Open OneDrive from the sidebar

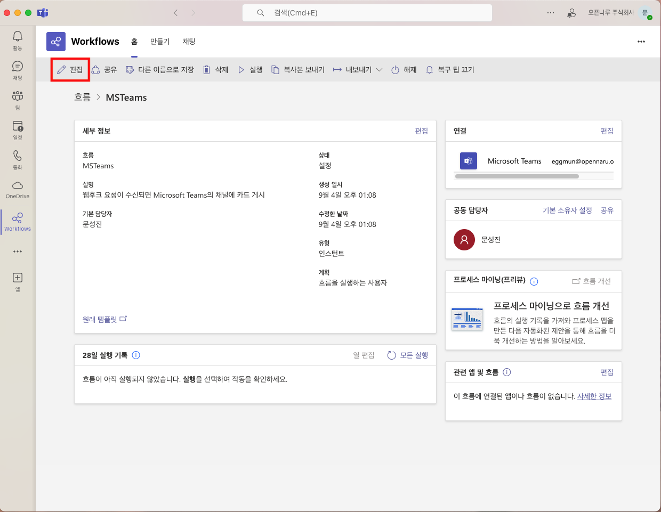(18, 189)
